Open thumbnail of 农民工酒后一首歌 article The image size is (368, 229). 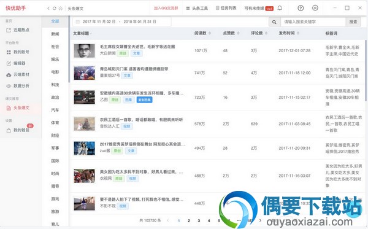pyautogui.click(x=85, y=124)
